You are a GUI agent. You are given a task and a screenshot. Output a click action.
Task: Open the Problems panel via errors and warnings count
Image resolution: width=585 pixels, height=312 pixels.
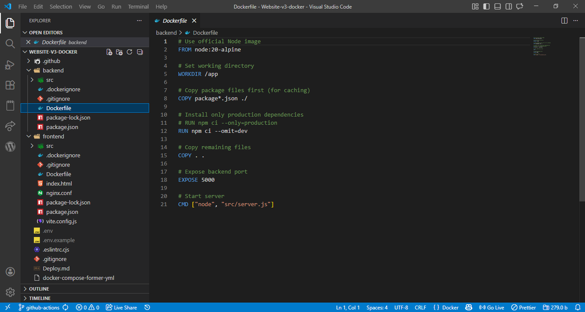(x=88, y=308)
